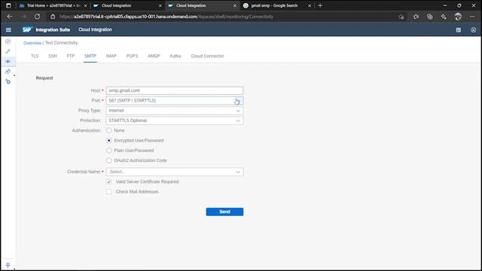Select Encrypted User/Password authentication

coord(108,141)
